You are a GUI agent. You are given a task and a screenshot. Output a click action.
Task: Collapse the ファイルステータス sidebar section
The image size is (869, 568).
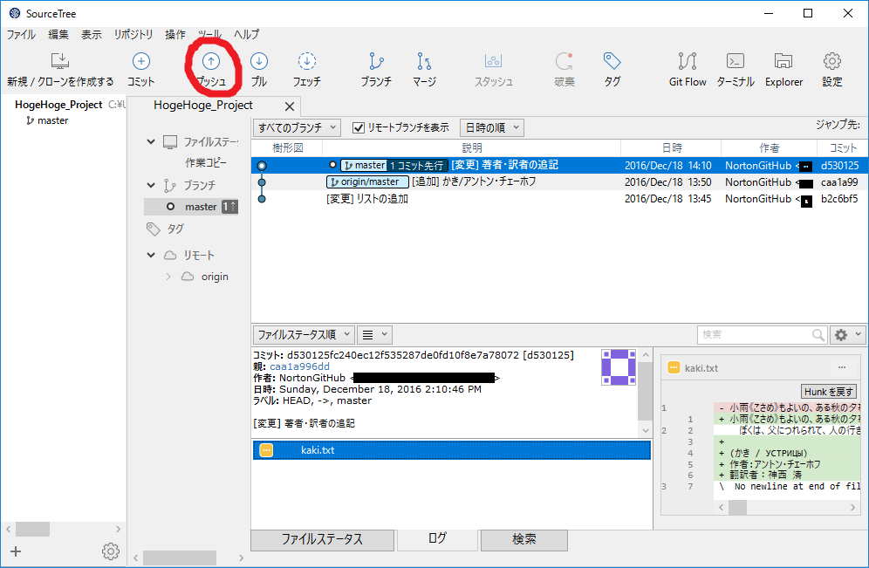click(x=151, y=142)
